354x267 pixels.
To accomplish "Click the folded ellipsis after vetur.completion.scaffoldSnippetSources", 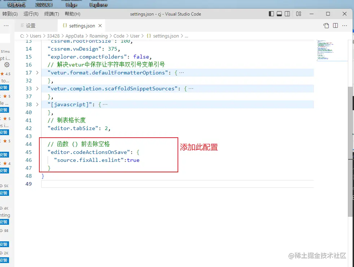I will 191,89.
